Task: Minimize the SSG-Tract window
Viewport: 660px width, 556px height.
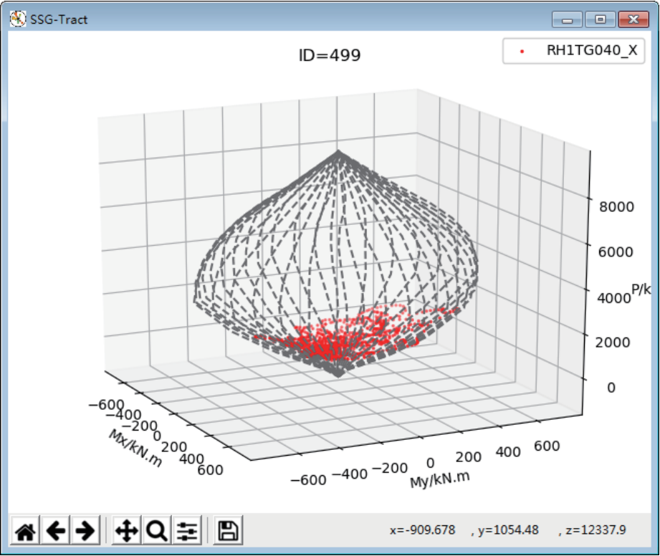Action: tap(571, 19)
